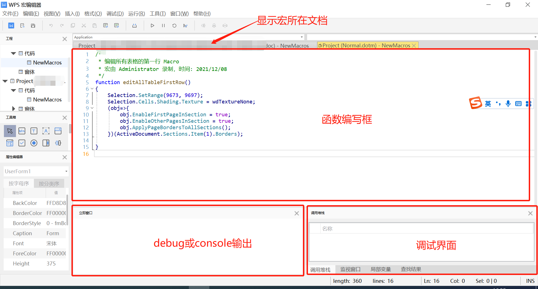Collapse the first '代码' tree node
Image resolution: width=538 pixels, height=289 pixels.
tap(13, 53)
